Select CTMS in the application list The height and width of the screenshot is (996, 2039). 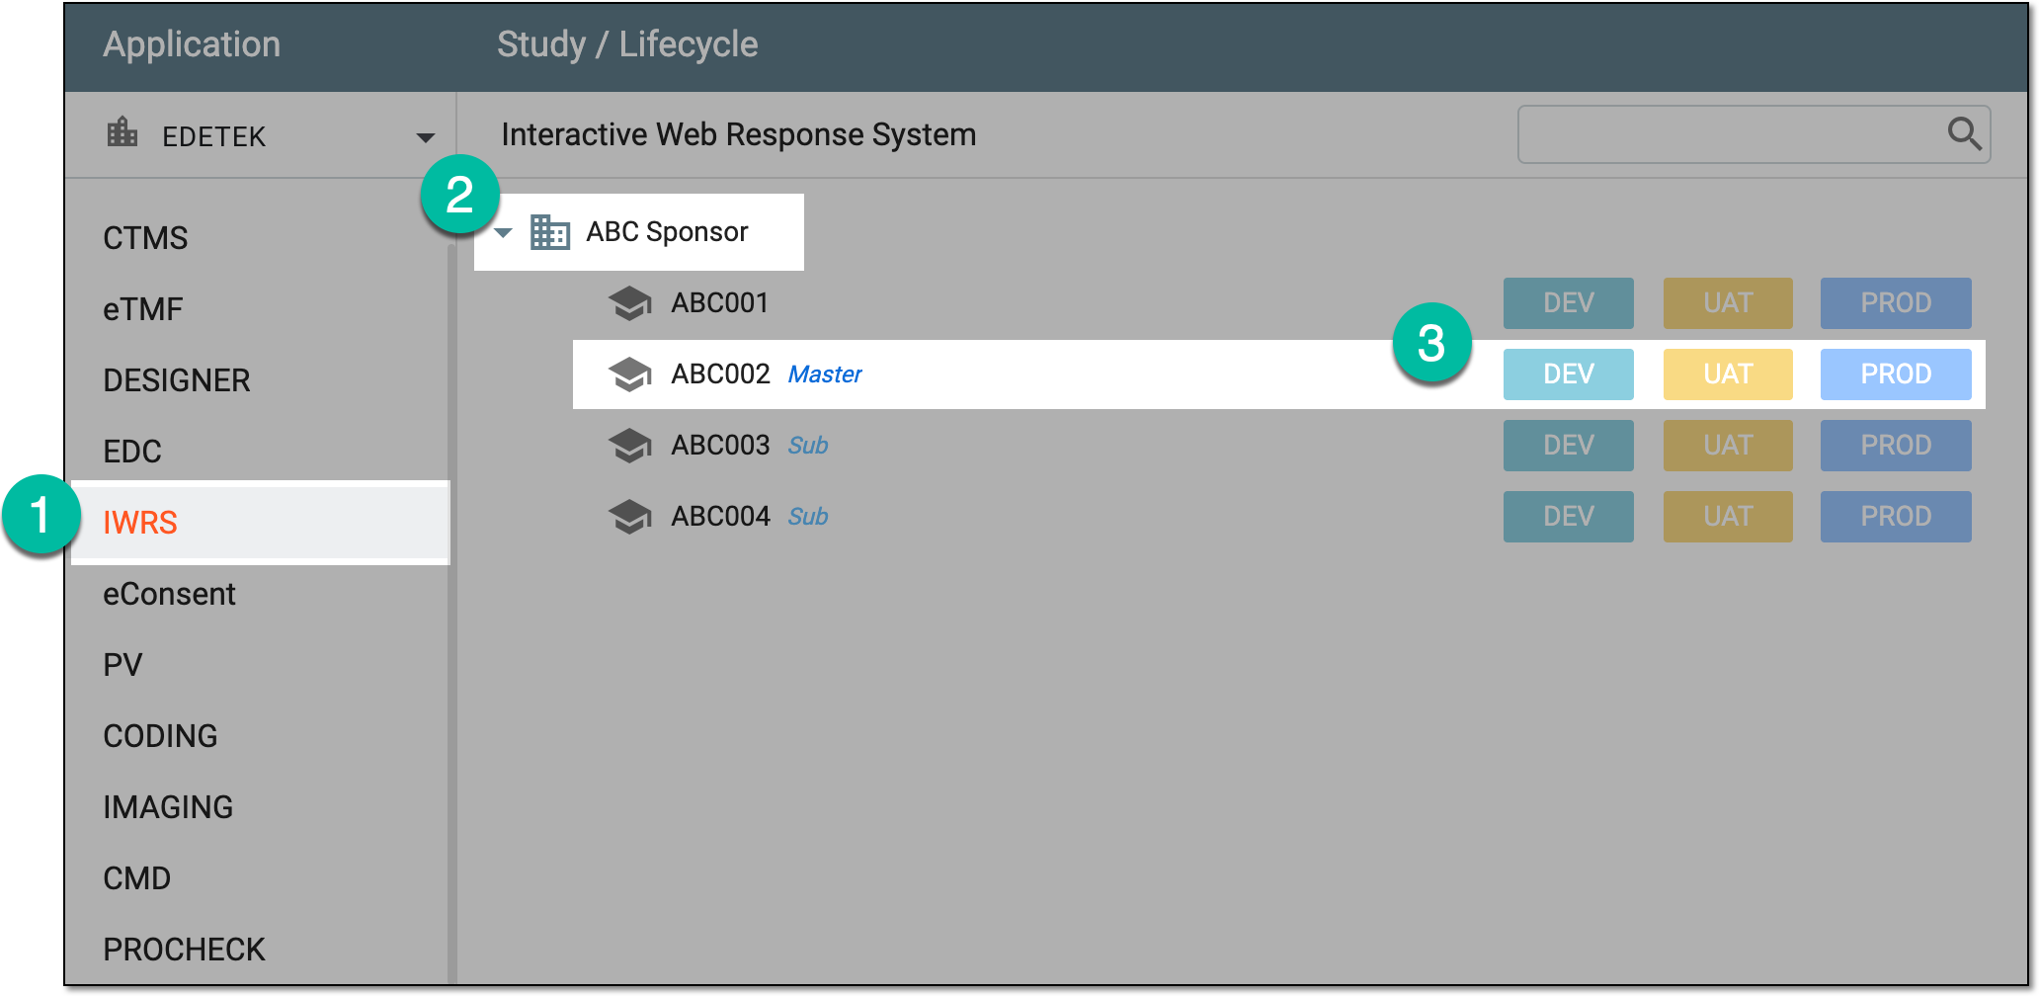145,238
